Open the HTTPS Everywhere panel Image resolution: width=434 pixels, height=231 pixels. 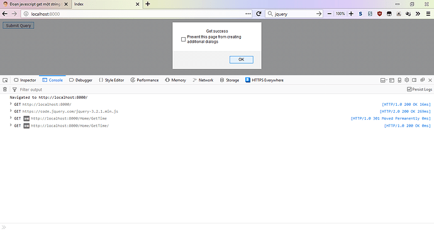point(264,80)
